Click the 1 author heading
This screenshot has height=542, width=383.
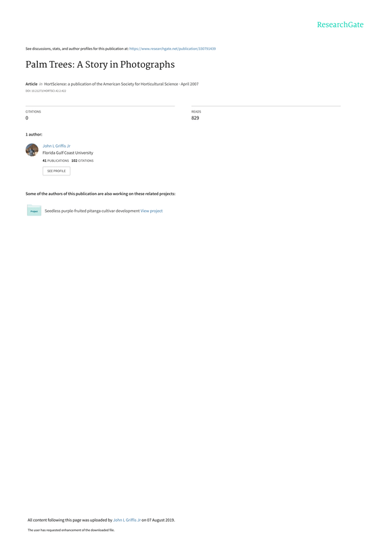[34, 134]
